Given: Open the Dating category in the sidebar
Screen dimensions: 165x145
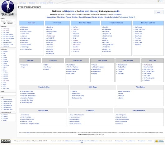Looking at the screenshot, I should [5, 67].
